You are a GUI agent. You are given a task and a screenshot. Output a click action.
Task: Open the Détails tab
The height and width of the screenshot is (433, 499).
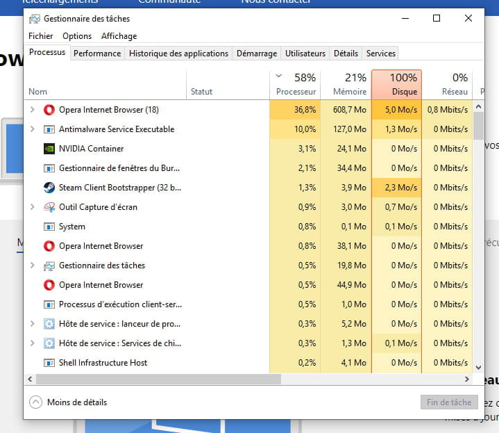346,54
